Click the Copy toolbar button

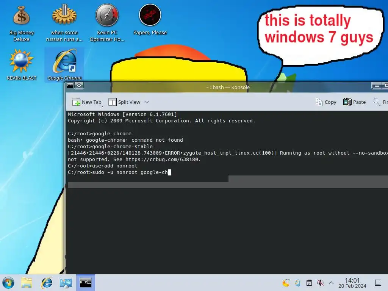326,102
